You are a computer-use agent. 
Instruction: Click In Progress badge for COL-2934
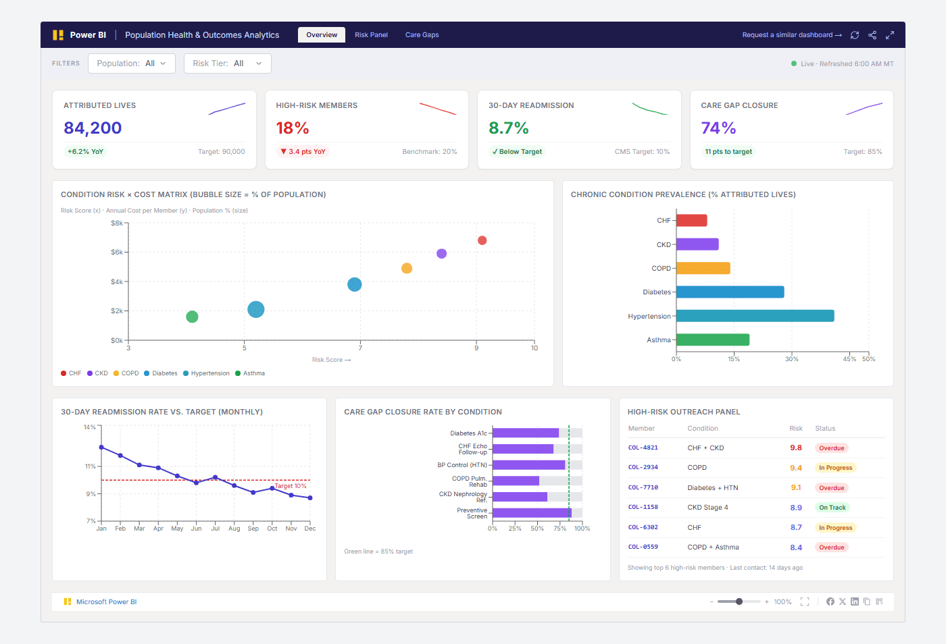point(836,468)
